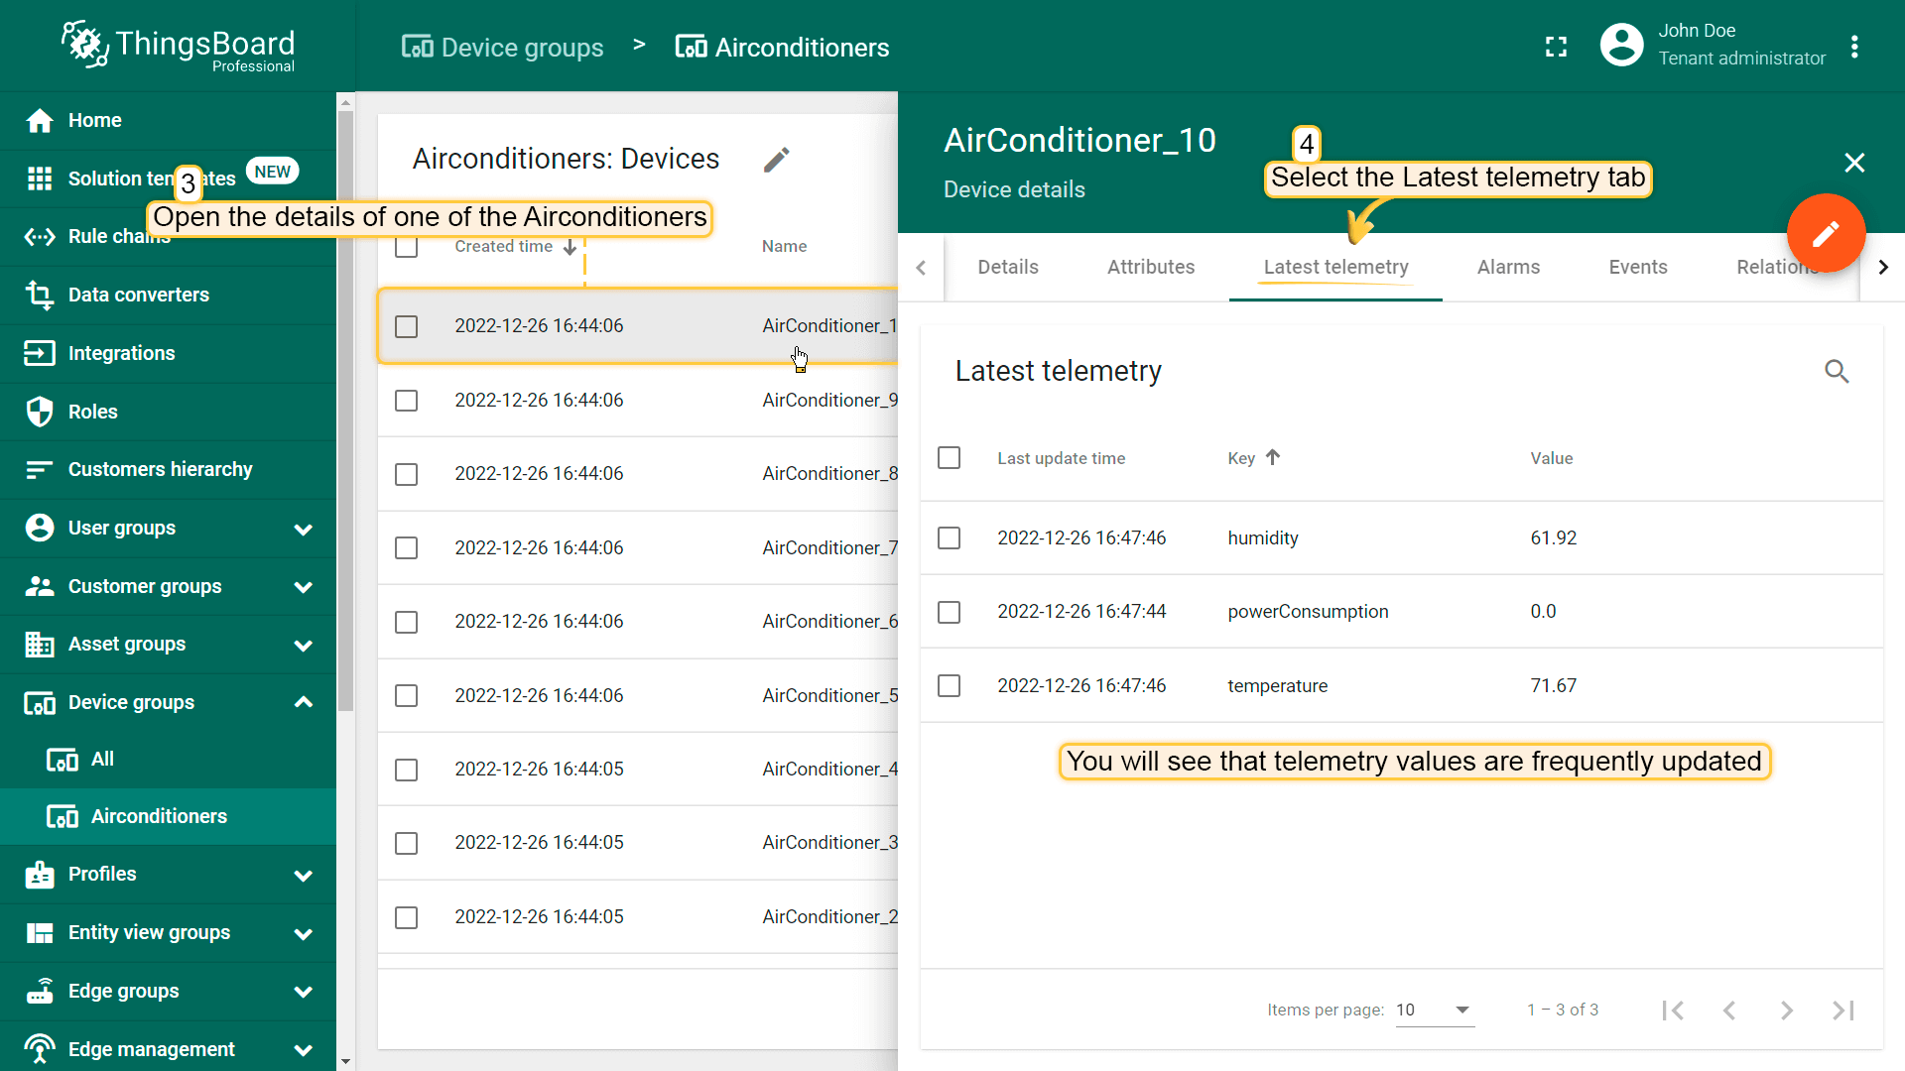
Task: Click the Integrations icon
Action: [x=40, y=353]
